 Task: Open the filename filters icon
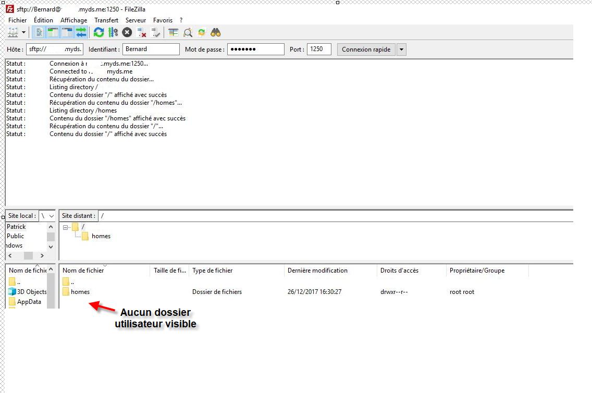pos(174,33)
